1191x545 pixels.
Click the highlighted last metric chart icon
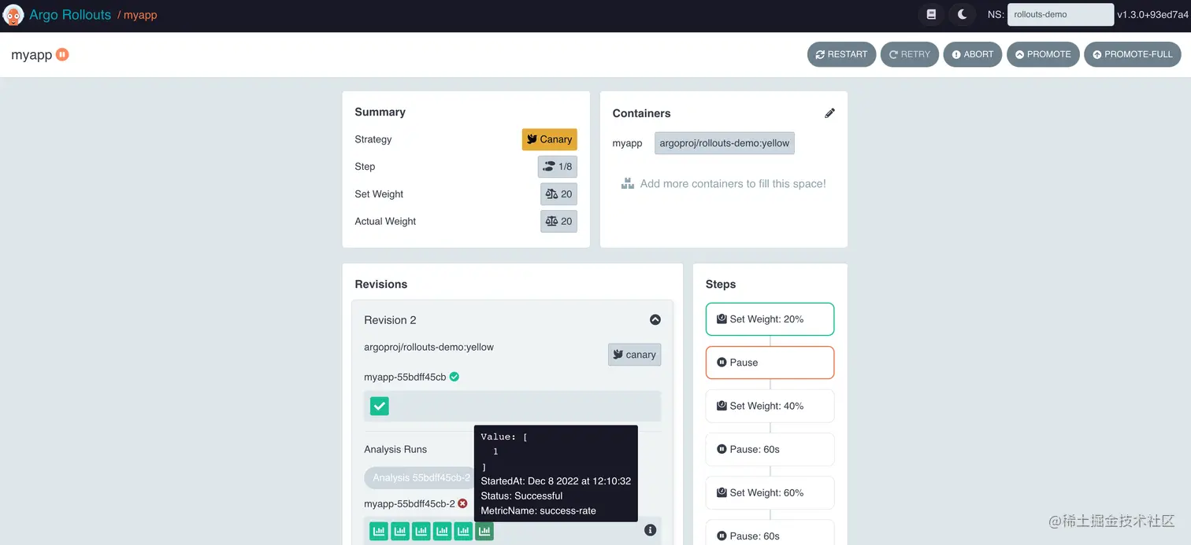click(484, 532)
